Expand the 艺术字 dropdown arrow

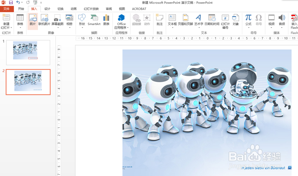[199, 28]
